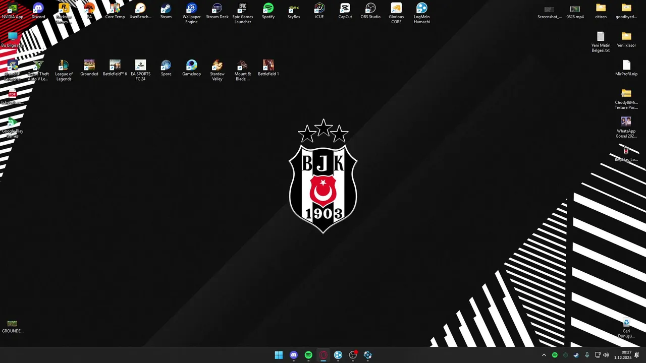Select the Gameloop desktop shortcut
Screen dimensions: 646x363
click(191, 68)
